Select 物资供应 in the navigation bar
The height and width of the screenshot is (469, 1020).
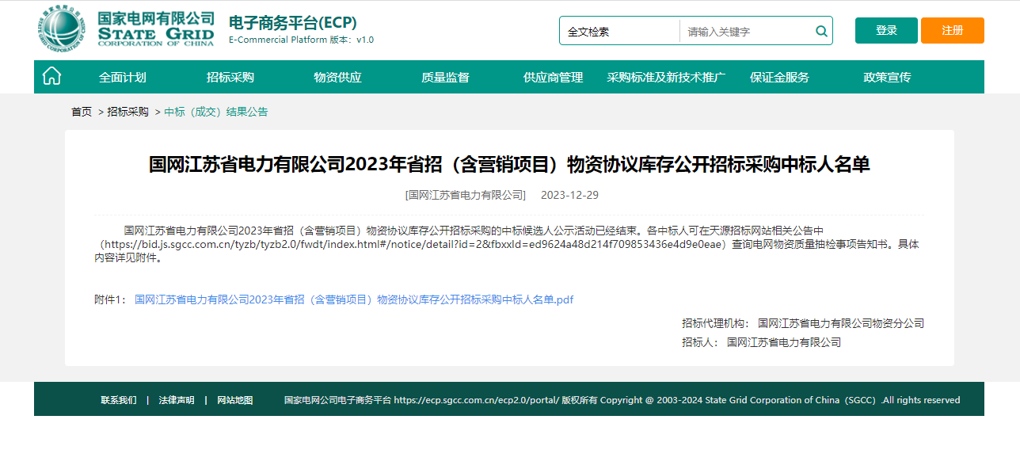tap(337, 77)
